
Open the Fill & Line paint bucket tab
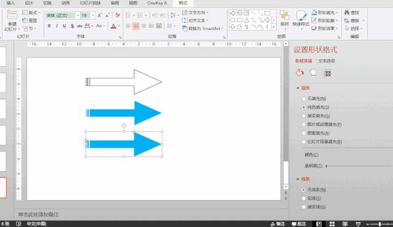(x=300, y=73)
